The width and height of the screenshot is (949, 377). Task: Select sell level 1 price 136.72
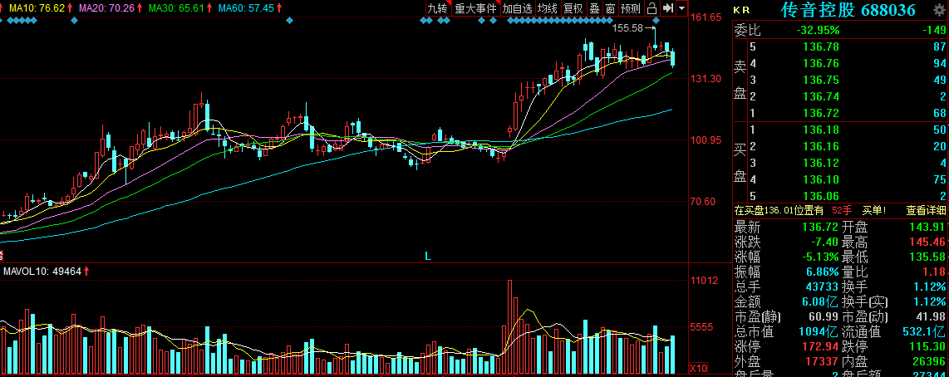(x=819, y=113)
